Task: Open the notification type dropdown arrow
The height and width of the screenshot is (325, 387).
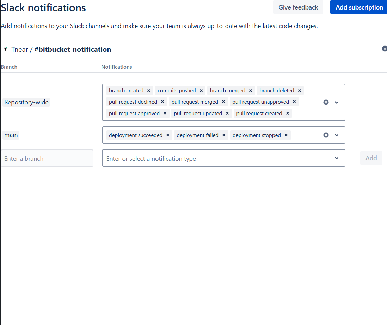Action: [x=337, y=158]
